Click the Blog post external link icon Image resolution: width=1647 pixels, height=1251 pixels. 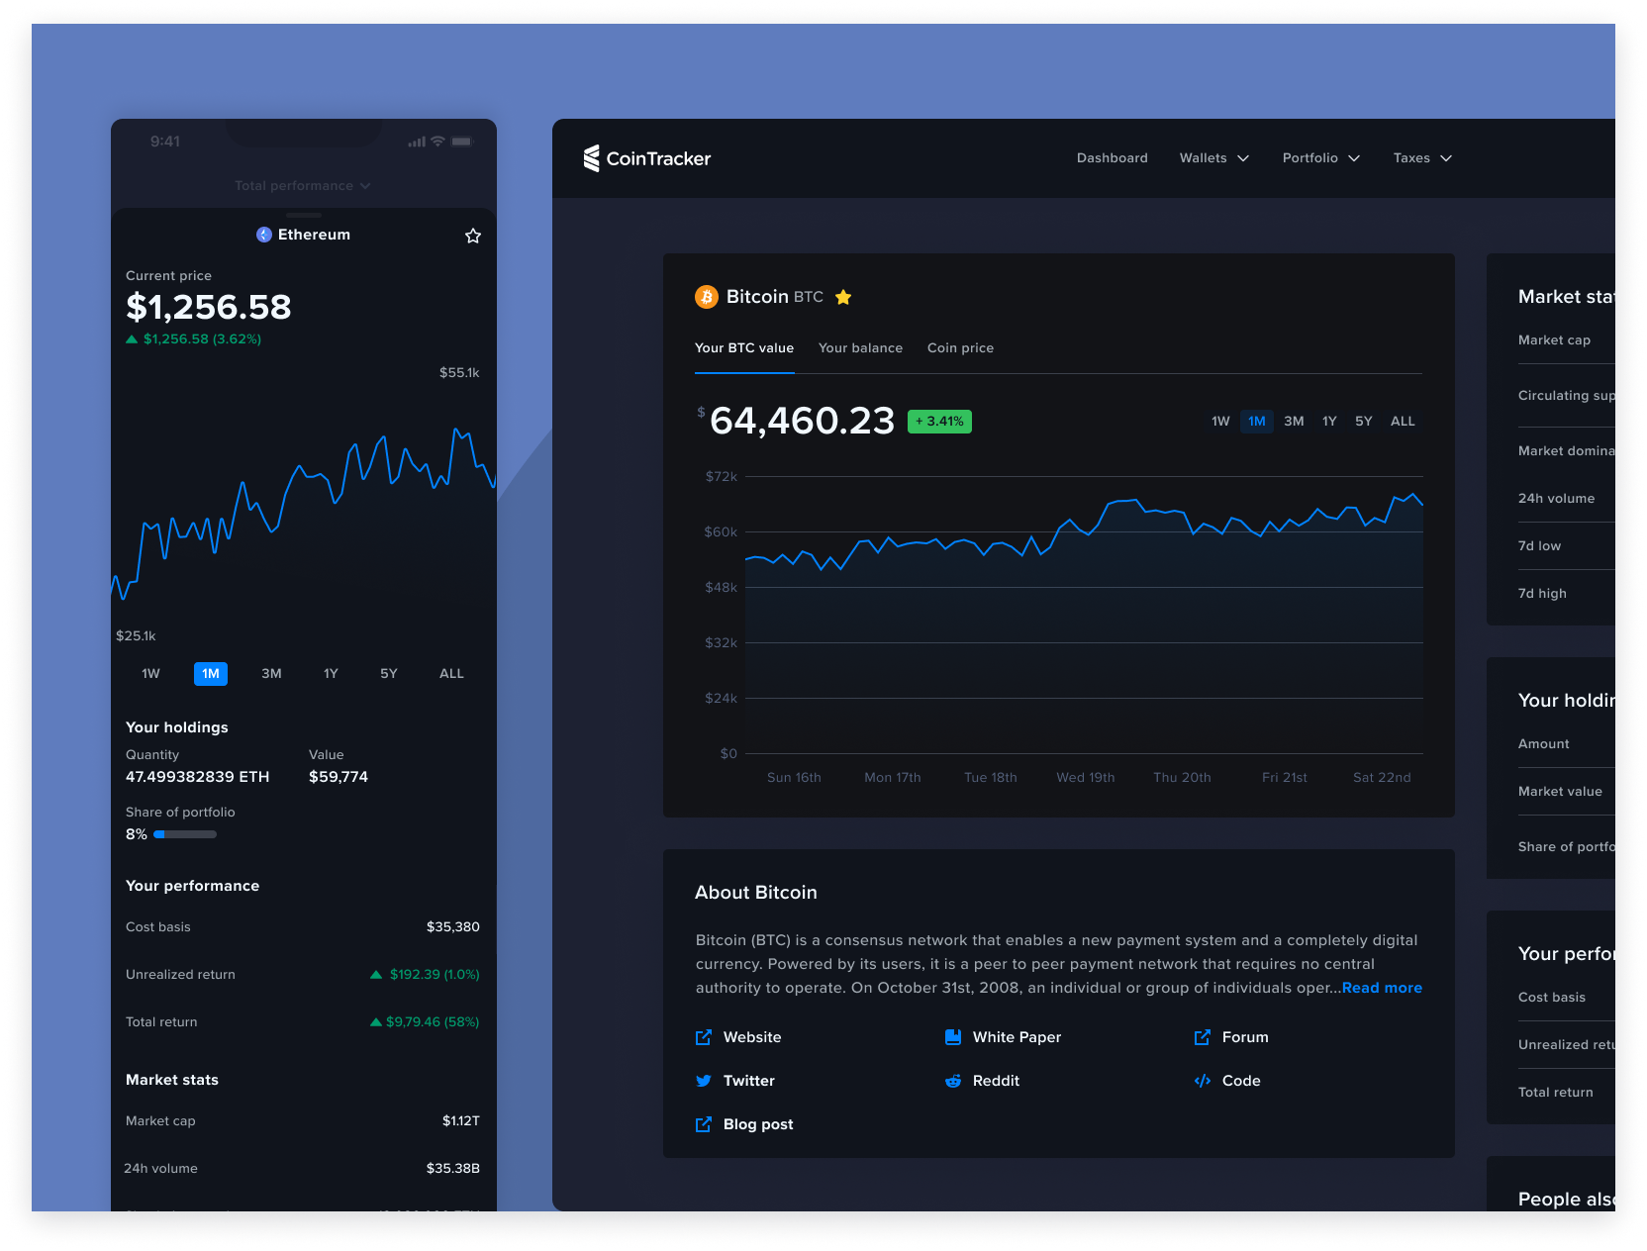click(x=704, y=1124)
